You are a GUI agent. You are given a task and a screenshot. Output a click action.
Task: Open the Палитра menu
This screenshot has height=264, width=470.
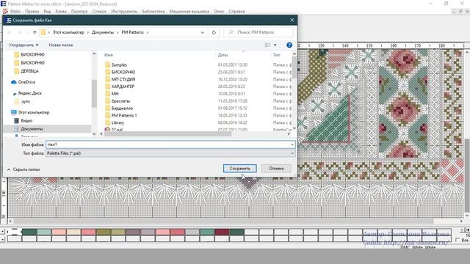pyautogui.click(x=79, y=12)
